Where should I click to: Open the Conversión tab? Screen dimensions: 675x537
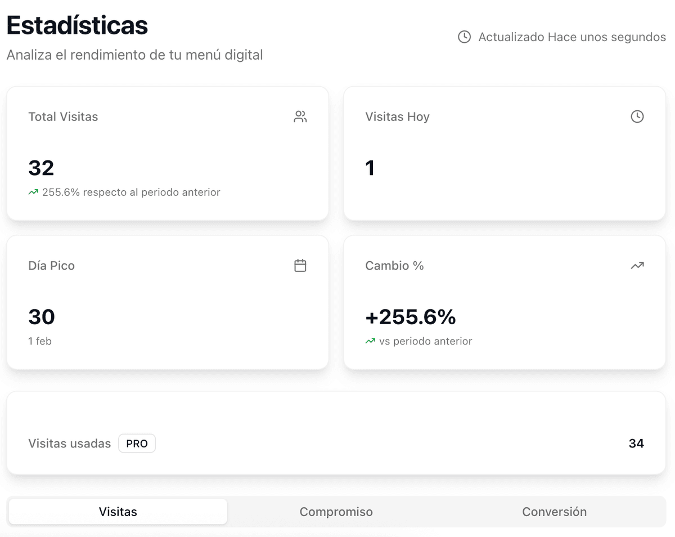(554, 512)
